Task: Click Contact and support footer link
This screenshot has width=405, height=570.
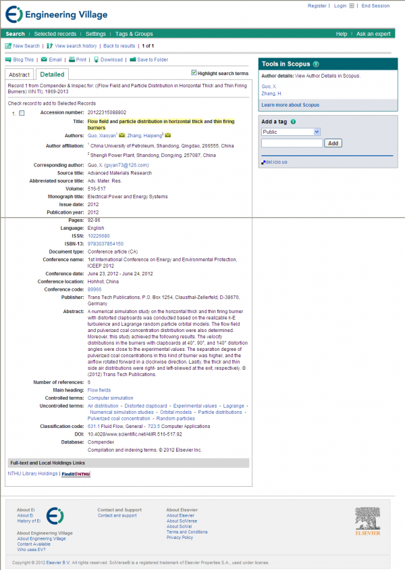Action: coord(117,515)
